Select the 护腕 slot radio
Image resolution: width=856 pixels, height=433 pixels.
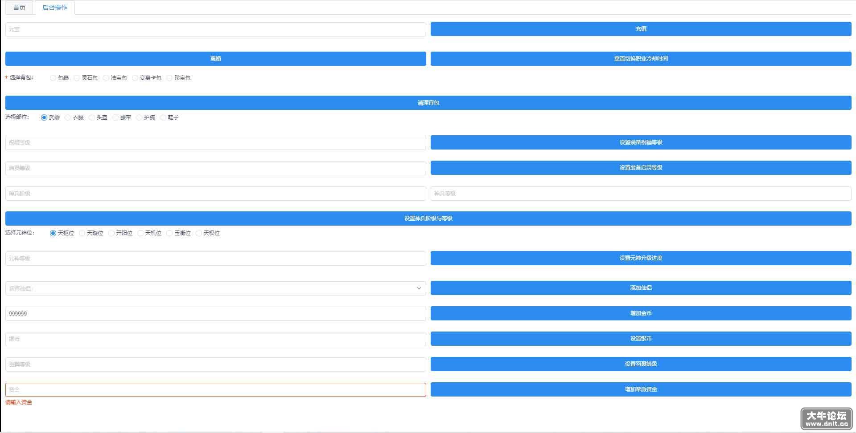point(139,117)
